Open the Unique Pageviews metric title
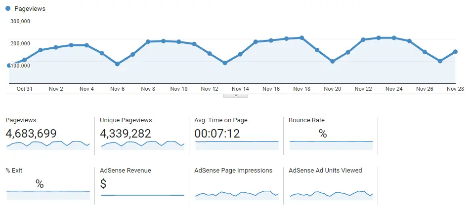Image resolution: width=471 pixels, height=210 pixels. click(x=126, y=120)
